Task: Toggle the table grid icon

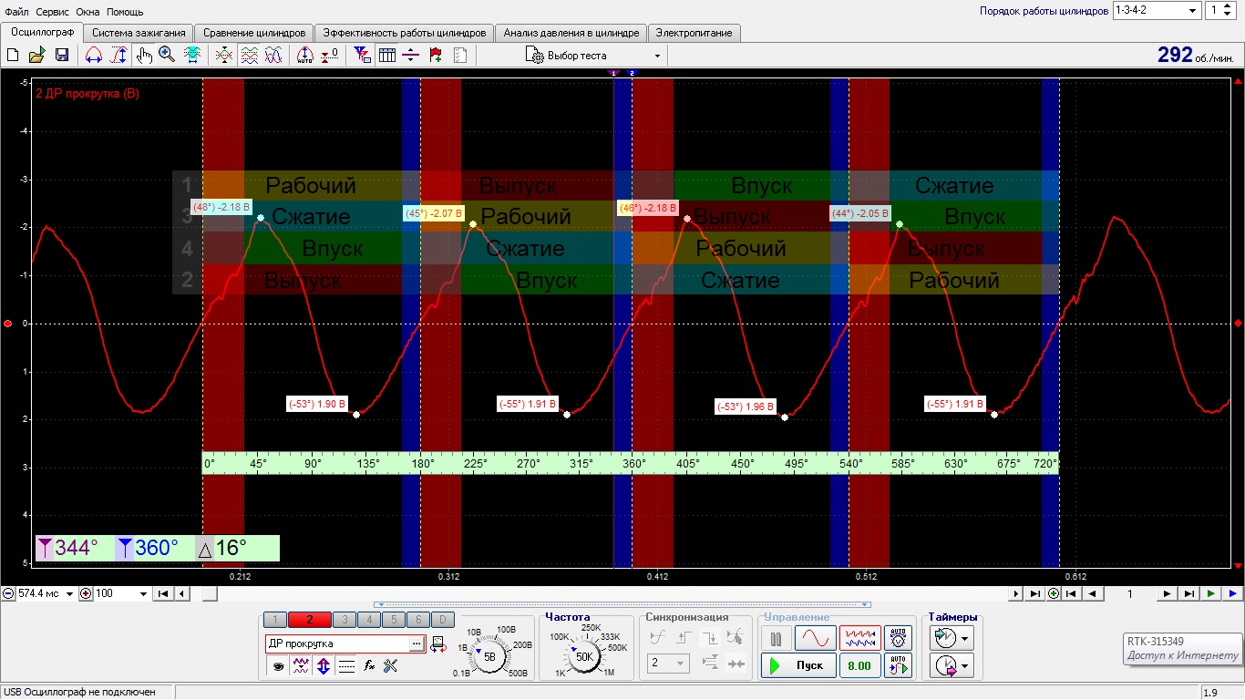Action: tap(387, 56)
